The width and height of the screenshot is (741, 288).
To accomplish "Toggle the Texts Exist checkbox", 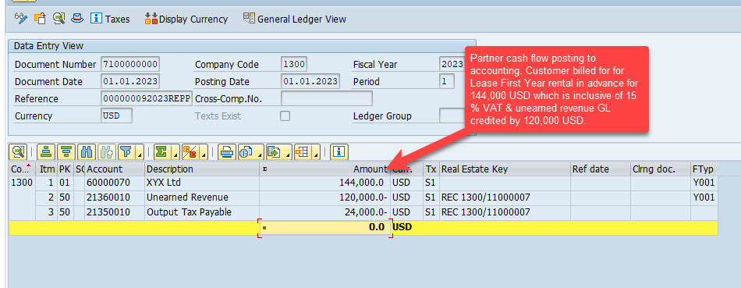I will tap(285, 116).
